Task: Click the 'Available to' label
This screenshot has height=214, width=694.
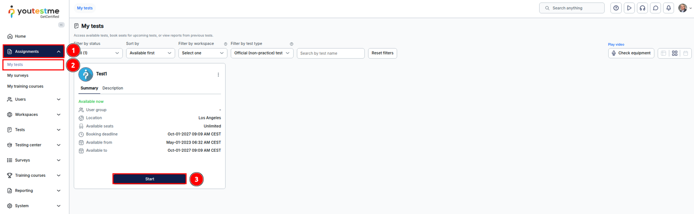Action: 97,150
